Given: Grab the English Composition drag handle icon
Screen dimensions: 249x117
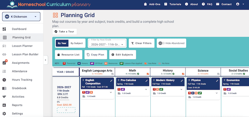Looking at the screenshot, I should click(83, 80).
